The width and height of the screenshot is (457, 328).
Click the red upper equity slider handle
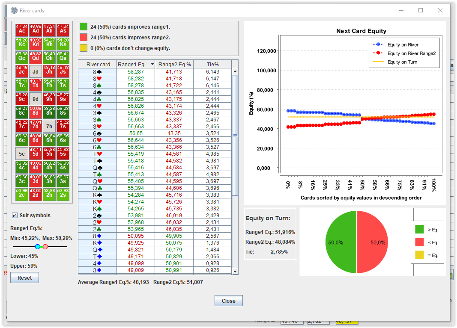coord(45,247)
